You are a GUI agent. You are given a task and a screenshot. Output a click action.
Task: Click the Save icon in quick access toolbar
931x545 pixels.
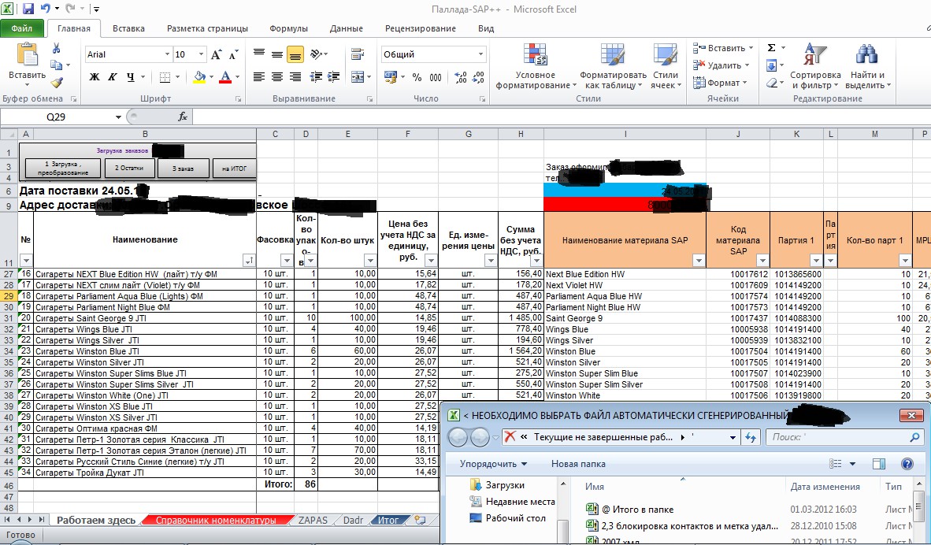[28, 9]
